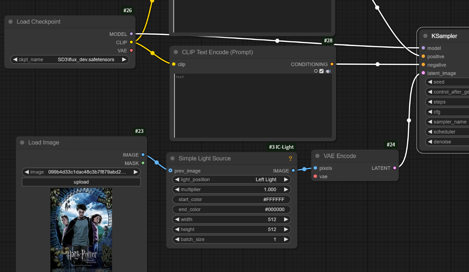Viewport: 469px width, 272px height.
Task: Click the LATENT output port on VAE Encode
Action: click(395, 168)
